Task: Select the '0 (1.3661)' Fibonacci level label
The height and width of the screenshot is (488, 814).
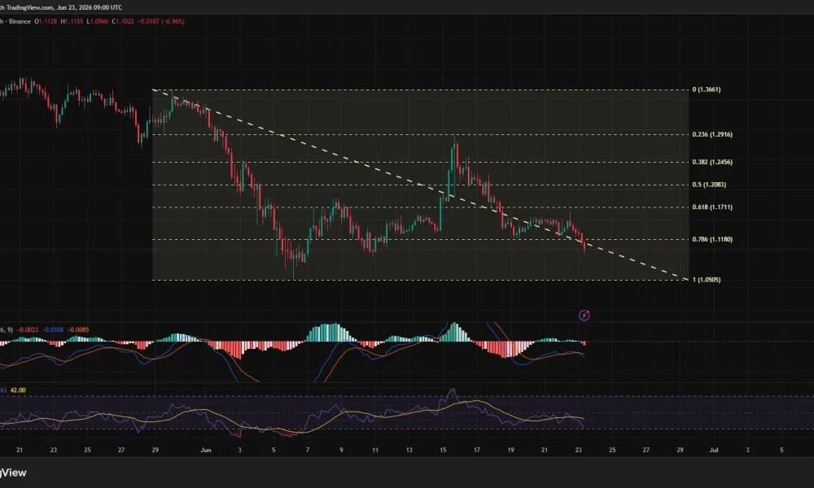Action: click(706, 89)
